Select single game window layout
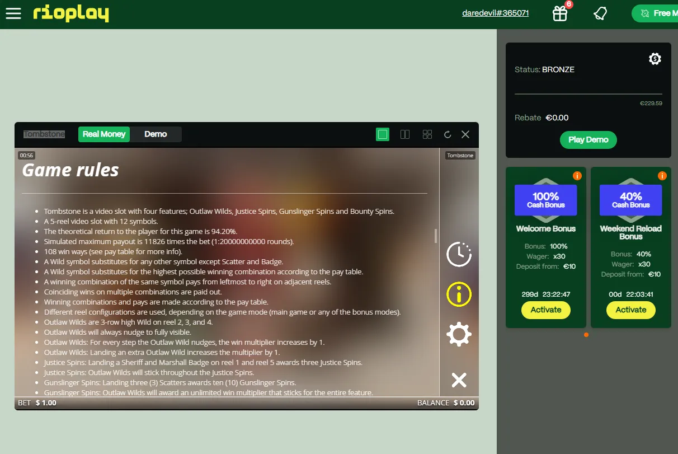The height and width of the screenshot is (454, 678). (x=383, y=134)
